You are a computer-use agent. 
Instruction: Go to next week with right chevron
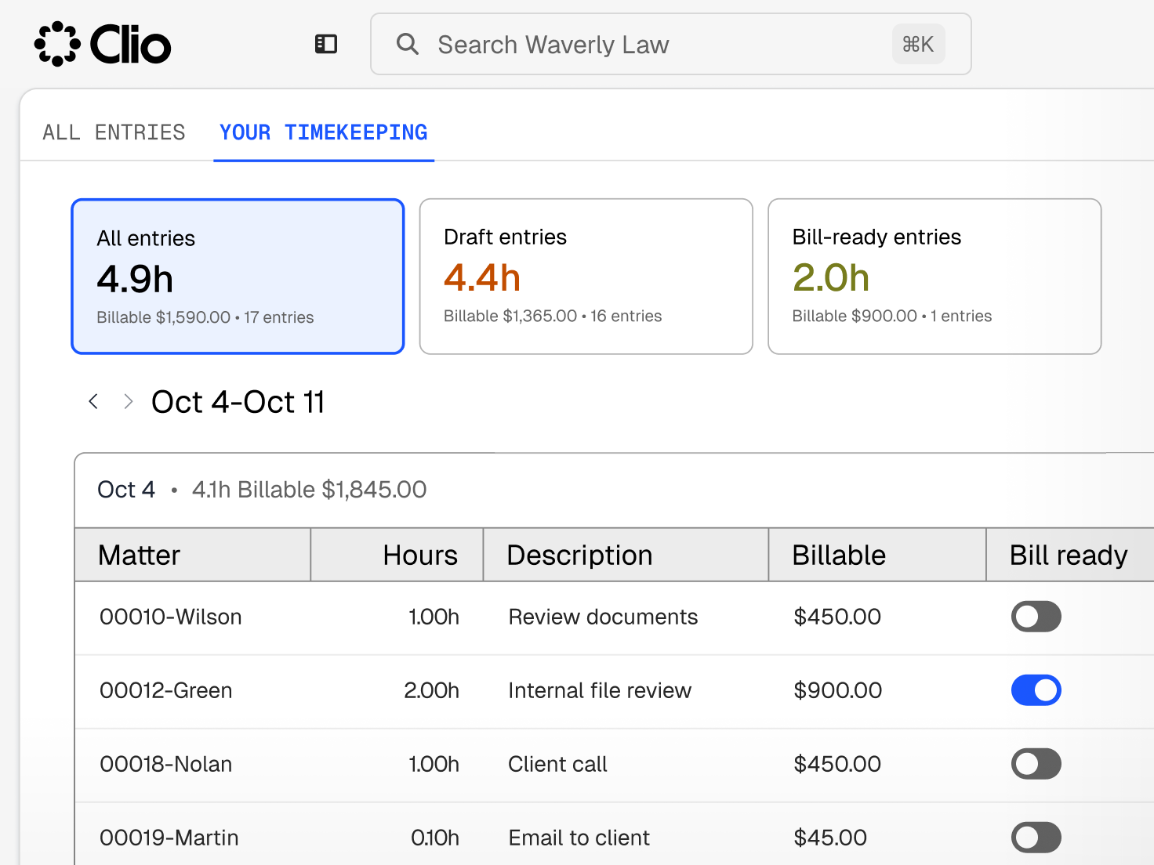[x=129, y=402]
